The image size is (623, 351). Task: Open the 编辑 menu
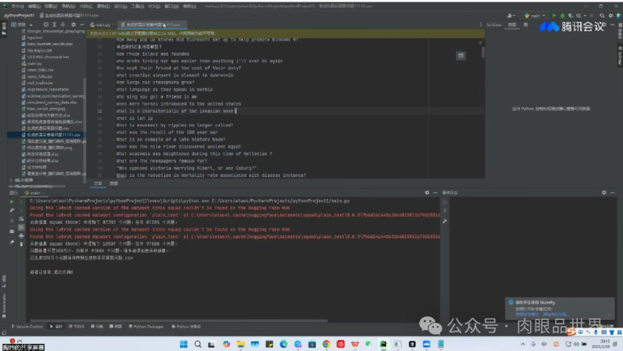pyautogui.click(x=34, y=6)
